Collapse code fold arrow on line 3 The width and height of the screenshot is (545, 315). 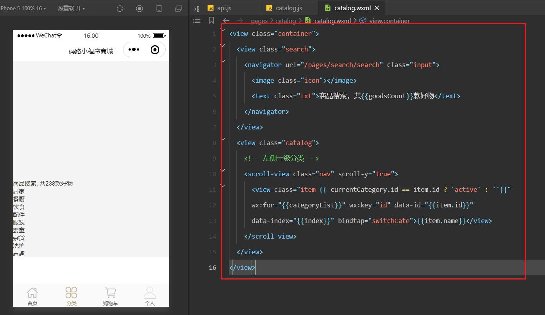click(223, 60)
